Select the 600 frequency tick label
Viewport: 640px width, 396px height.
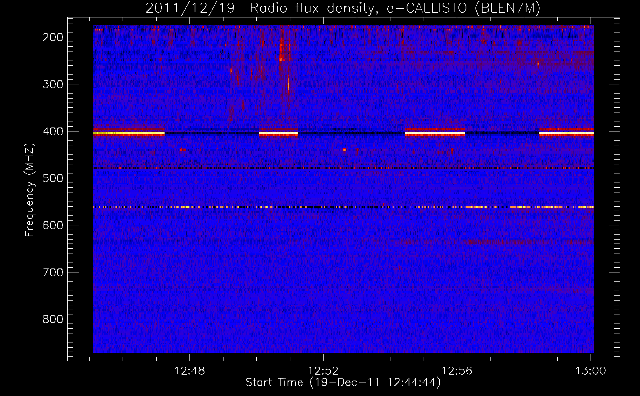pos(53,225)
